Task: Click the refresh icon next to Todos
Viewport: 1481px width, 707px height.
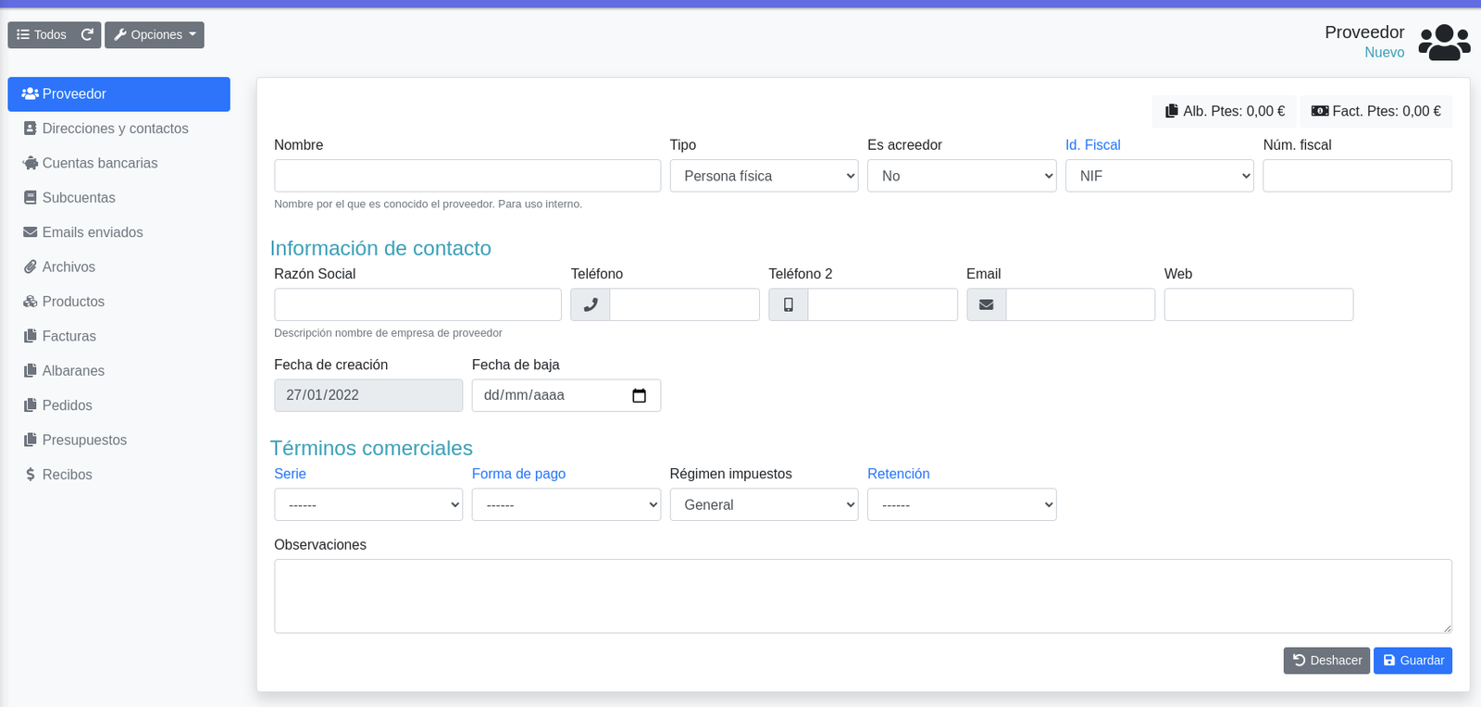Action: (x=87, y=35)
